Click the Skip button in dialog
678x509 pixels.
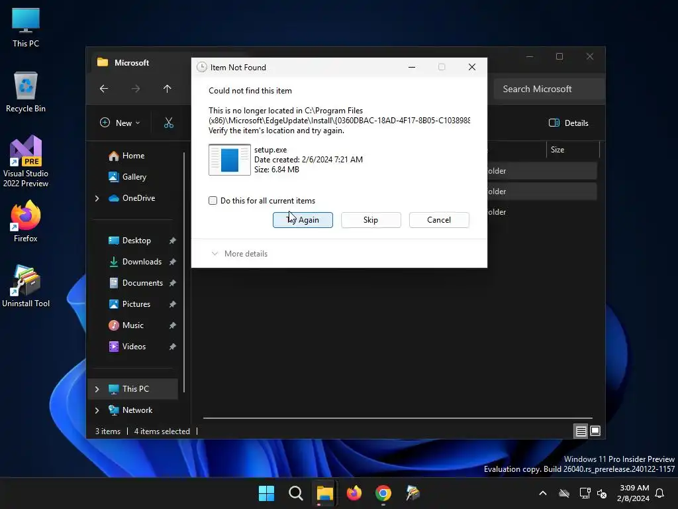point(371,220)
